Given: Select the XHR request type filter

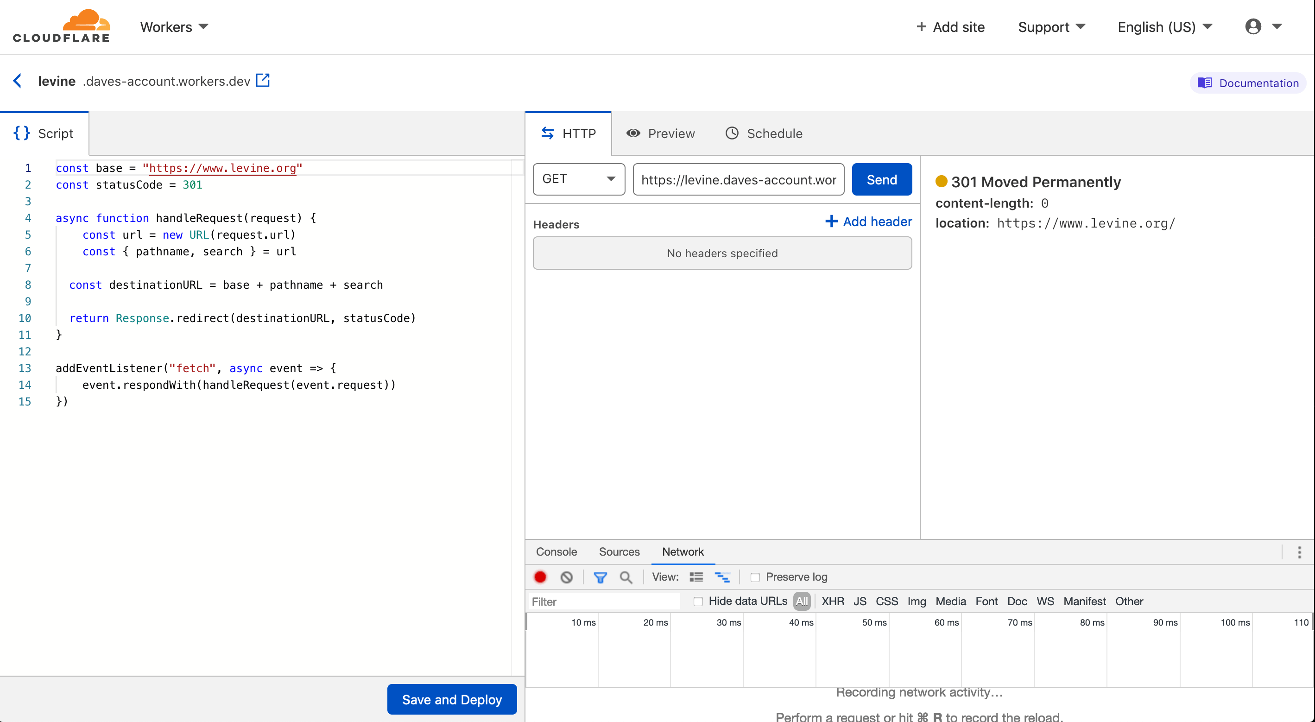Looking at the screenshot, I should click(x=832, y=601).
